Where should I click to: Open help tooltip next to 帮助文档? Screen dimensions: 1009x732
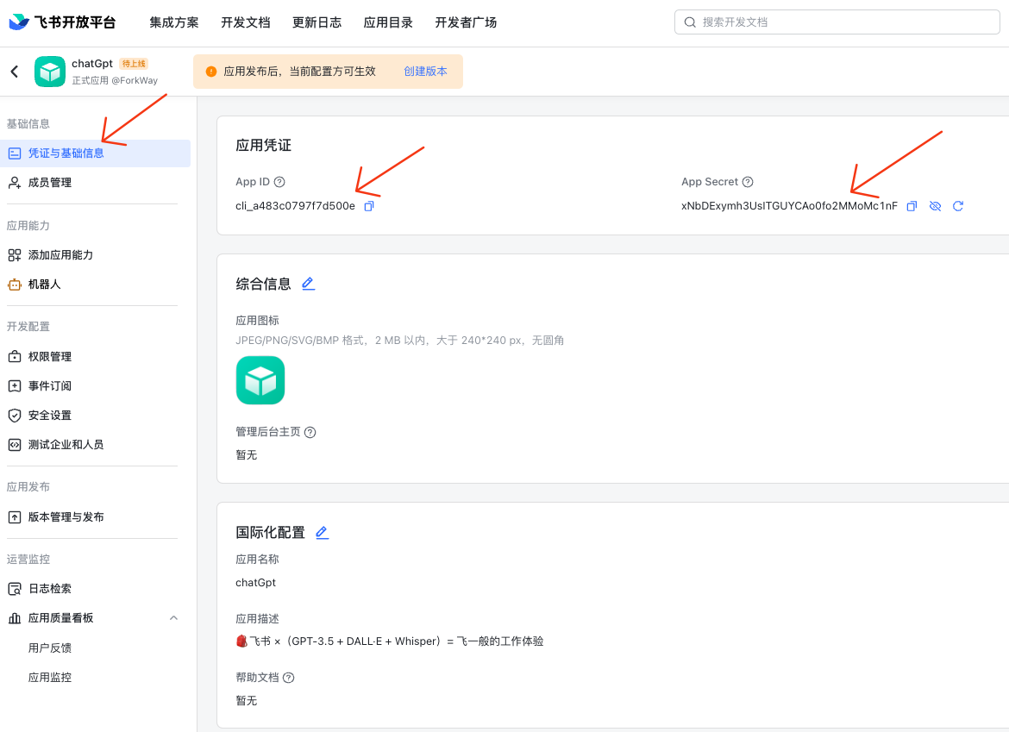(x=288, y=678)
